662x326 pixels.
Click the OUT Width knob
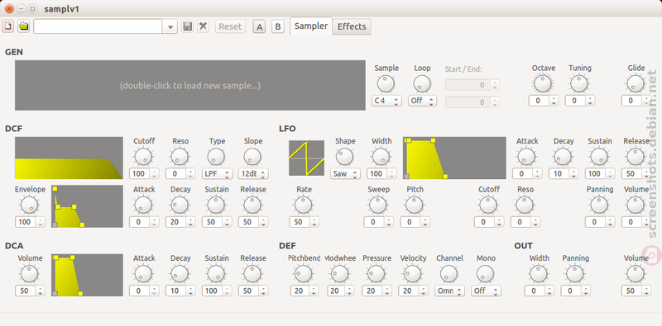[539, 274]
